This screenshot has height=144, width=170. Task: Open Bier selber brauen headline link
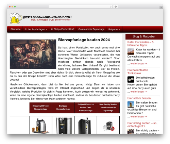point(139,98)
